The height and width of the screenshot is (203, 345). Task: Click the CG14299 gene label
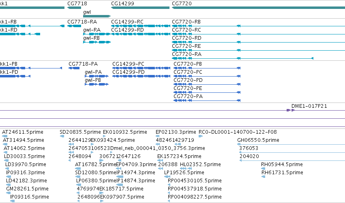click(x=122, y=4)
